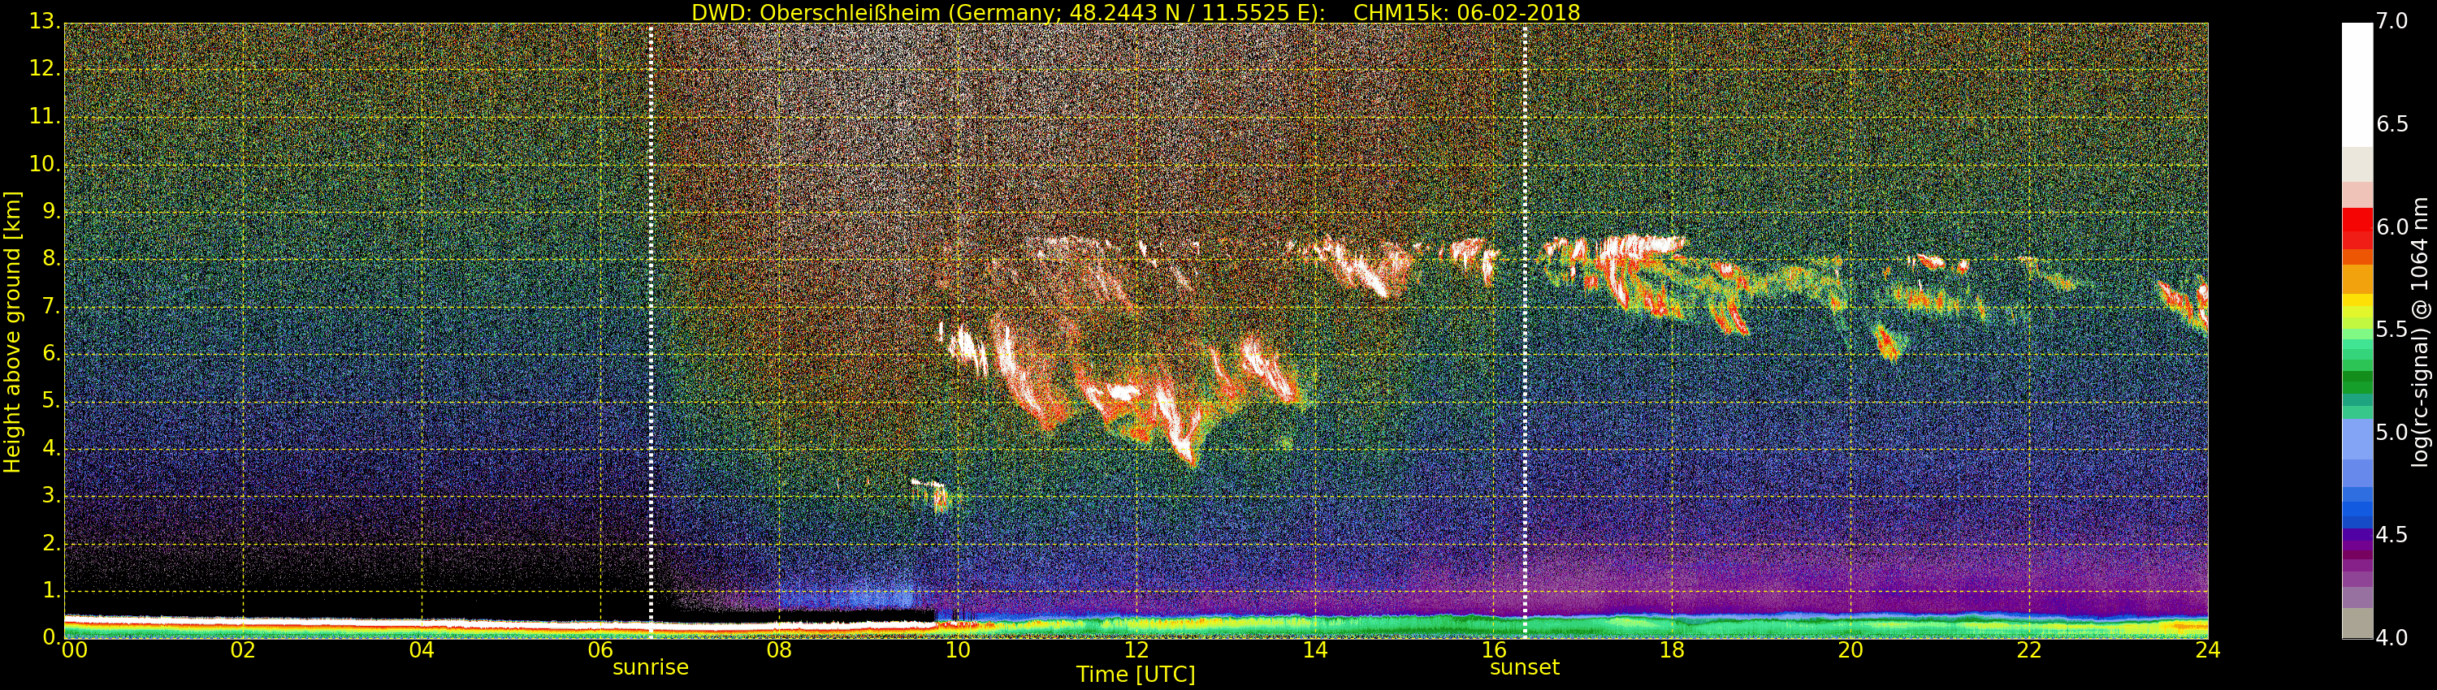Viewport: 2437px width, 690px height.
Task: Click the time tick label '06'
Action: 601,650
